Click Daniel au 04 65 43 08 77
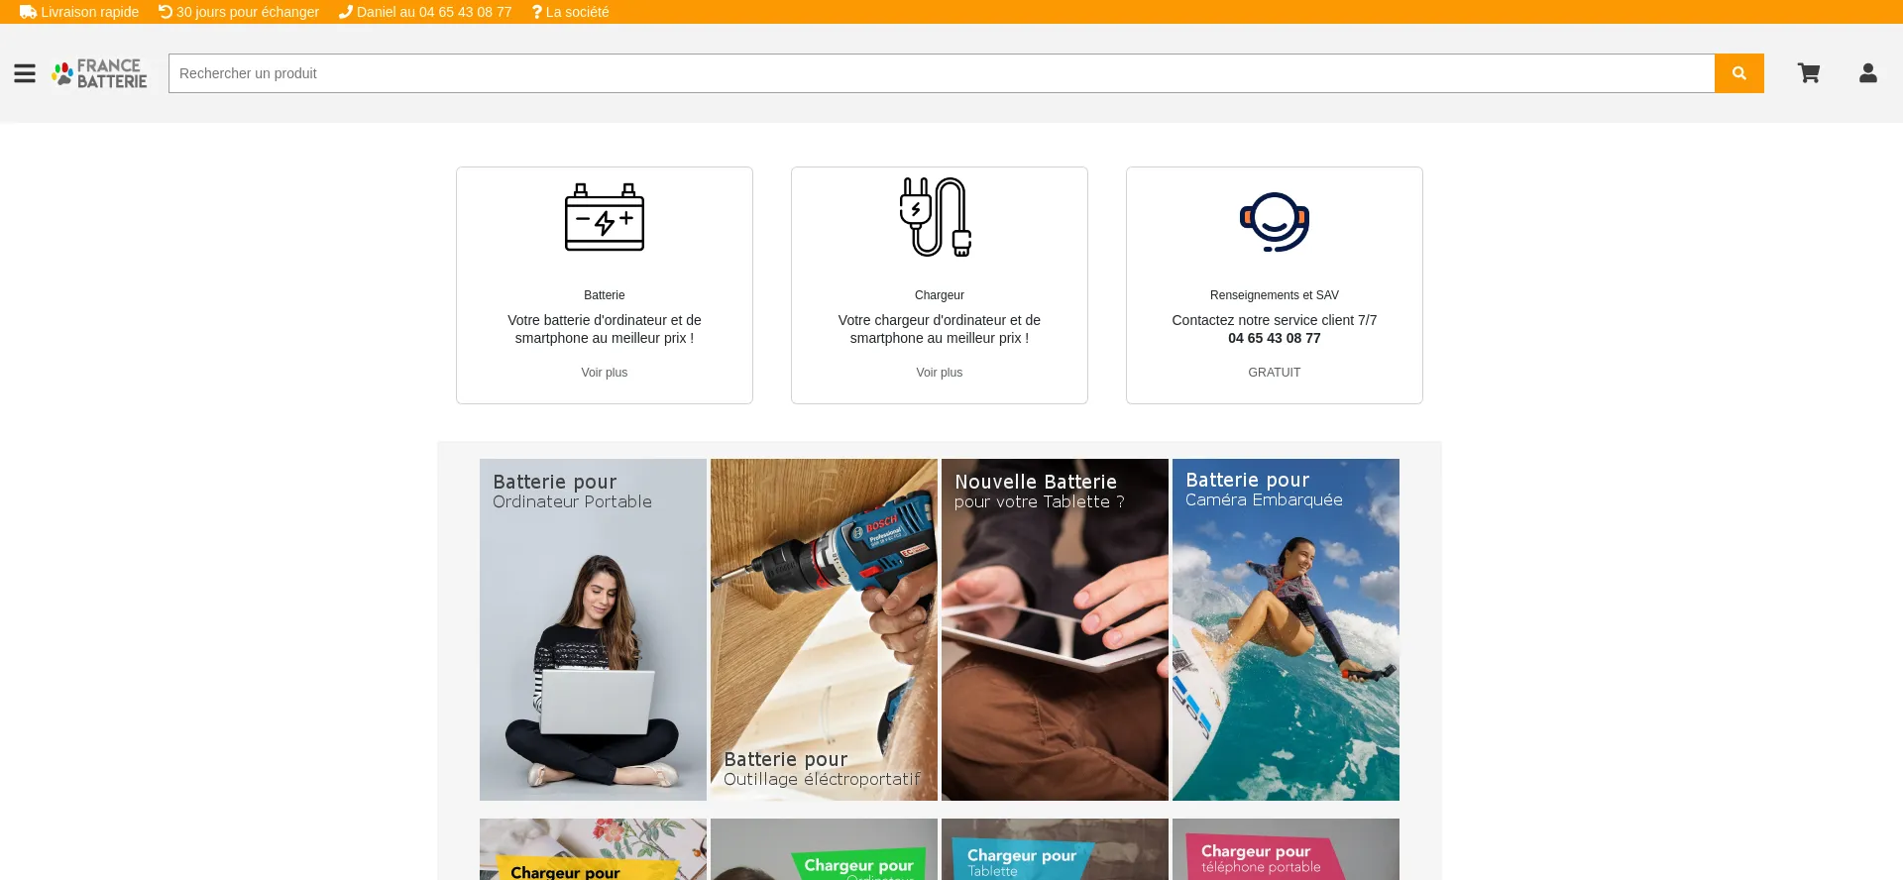 pos(425,12)
